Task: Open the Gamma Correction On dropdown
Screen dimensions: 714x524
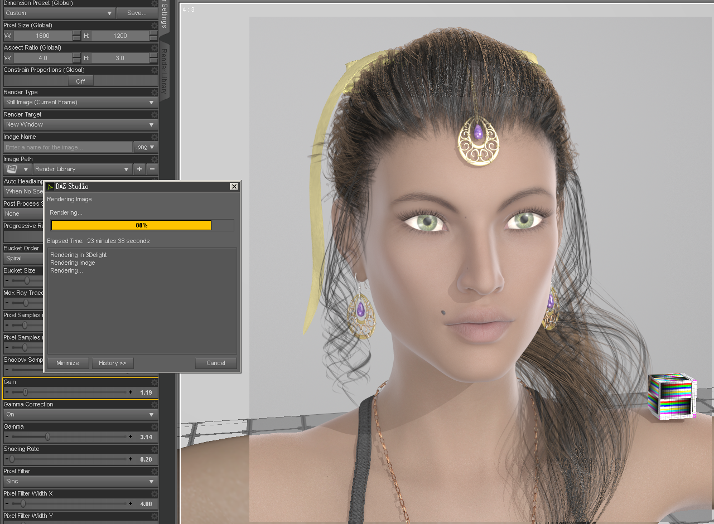Action: (x=80, y=414)
